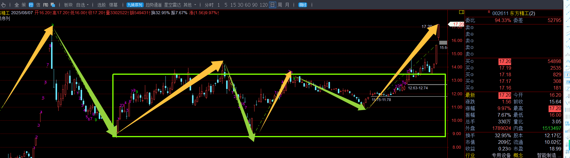Viewport: 570px width, 158px height.
Task: Switch to 分时 intraday chart
Action: [x=209, y=5]
